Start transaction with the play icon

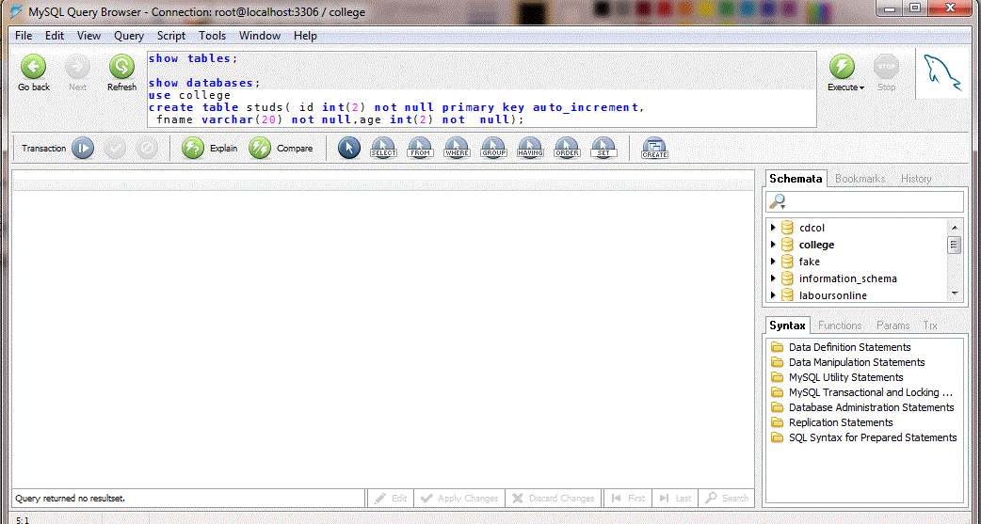(x=83, y=149)
